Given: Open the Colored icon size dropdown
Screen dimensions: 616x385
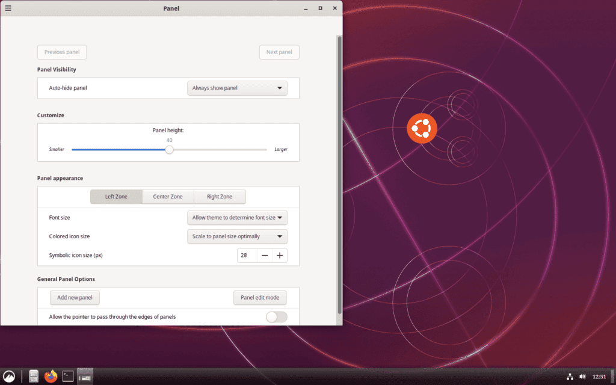Looking at the screenshot, I should (x=237, y=236).
